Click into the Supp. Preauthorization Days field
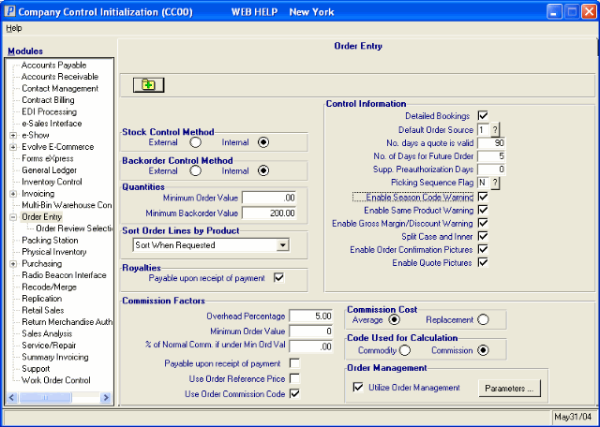The height and width of the screenshot is (427, 600). [491, 169]
